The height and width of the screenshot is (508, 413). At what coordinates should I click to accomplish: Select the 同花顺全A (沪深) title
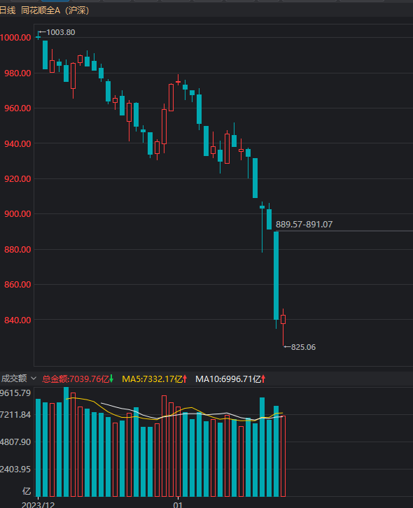55,10
